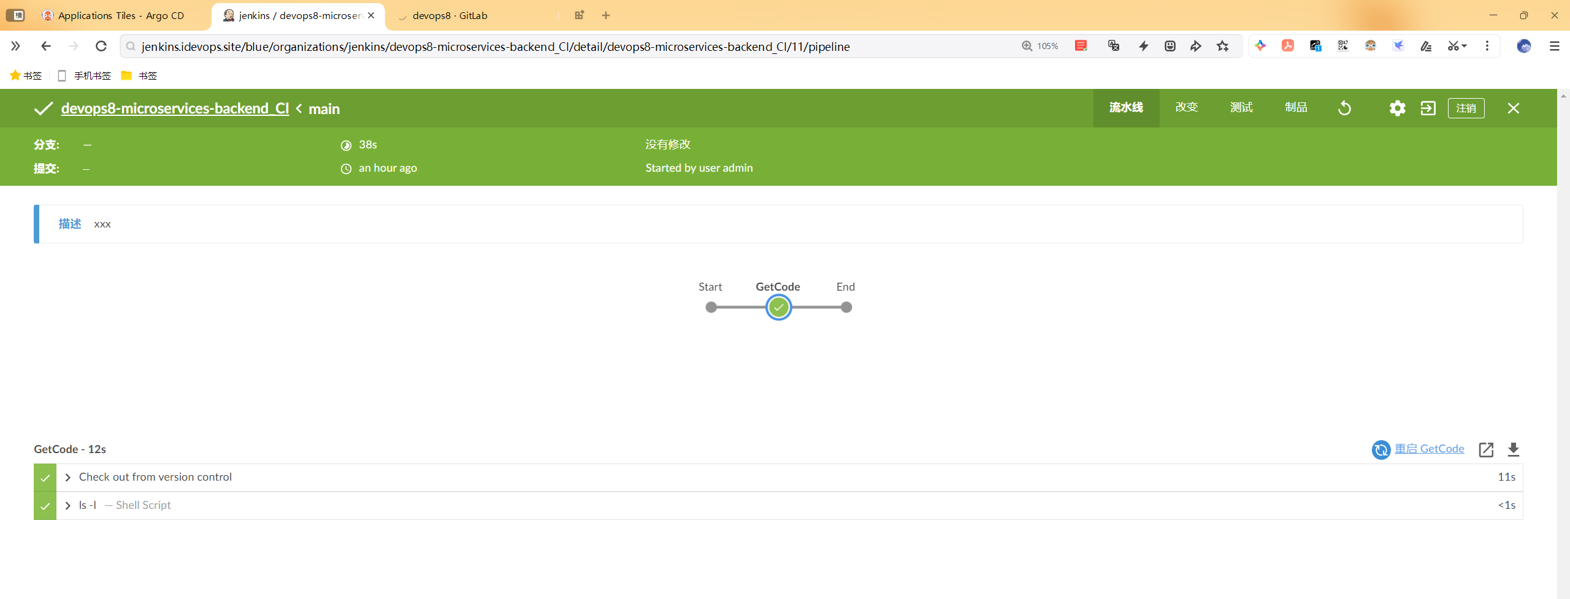Close the pipeline run detail view
This screenshot has height=599, width=1570.
(x=1513, y=109)
